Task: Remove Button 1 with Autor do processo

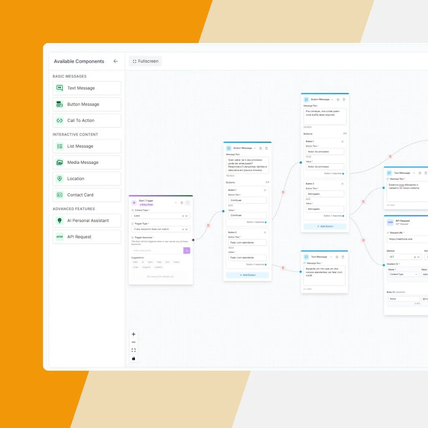Action: click(x=342, y=141)
